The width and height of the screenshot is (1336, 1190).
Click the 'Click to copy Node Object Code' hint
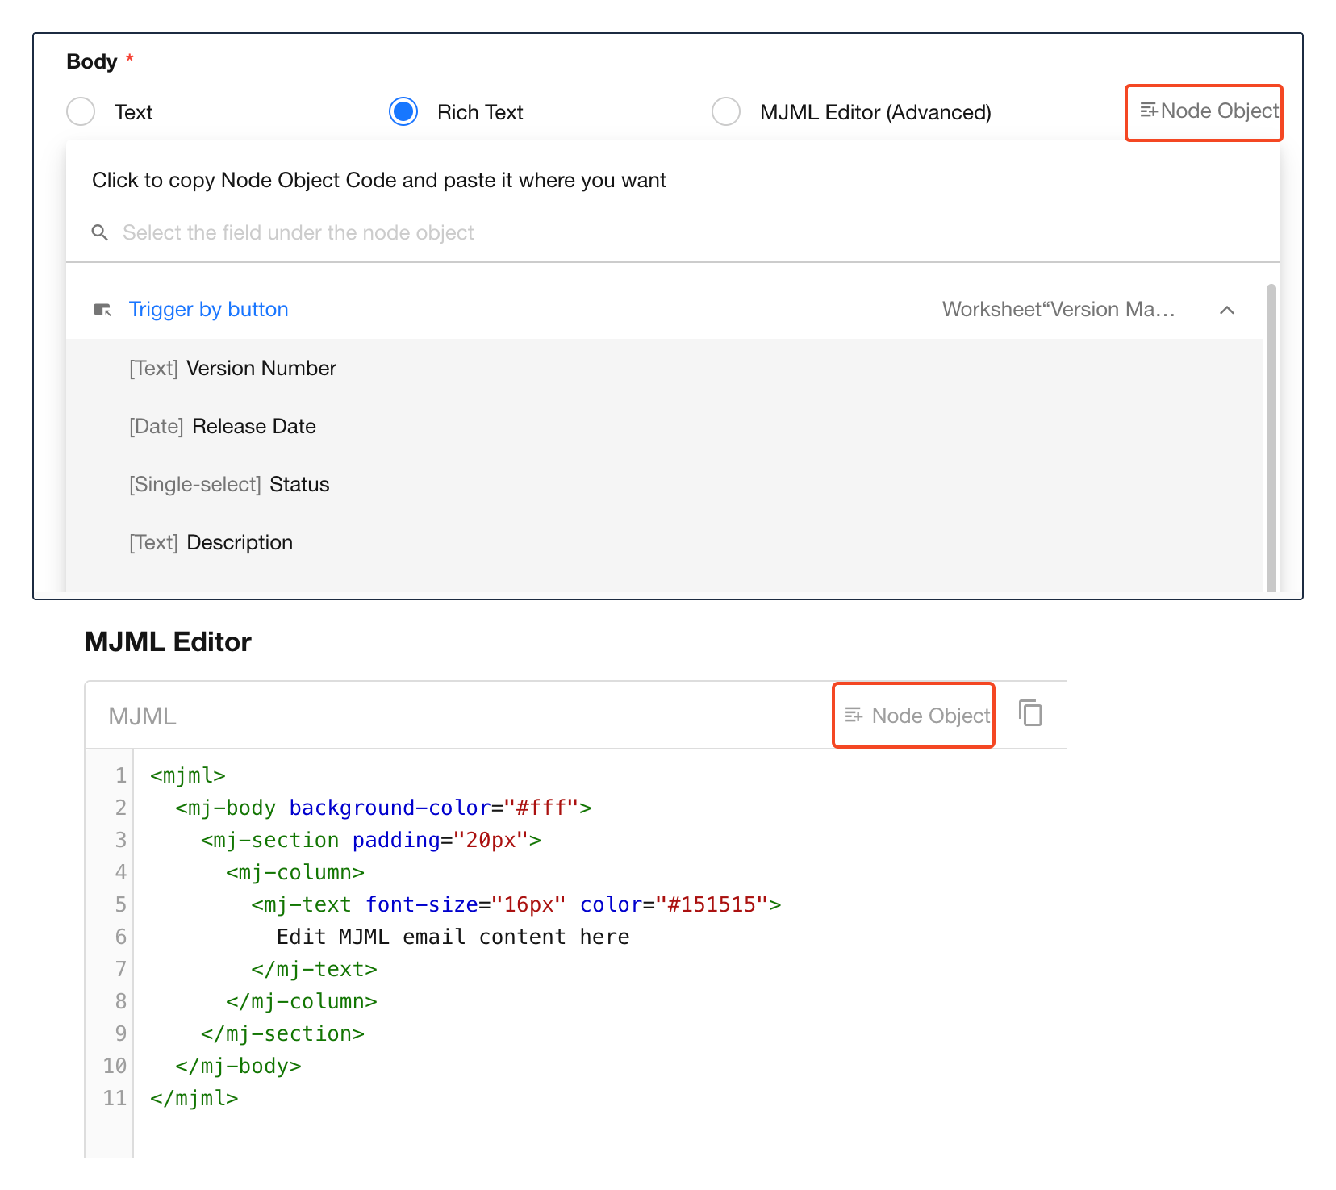coord(378,180)
